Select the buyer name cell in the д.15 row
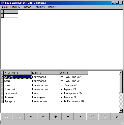124x125 pixels. [18, 93]
